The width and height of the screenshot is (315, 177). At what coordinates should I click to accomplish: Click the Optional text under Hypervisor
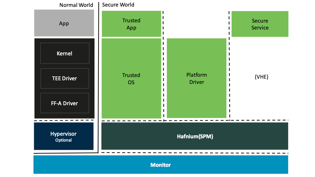63,140
